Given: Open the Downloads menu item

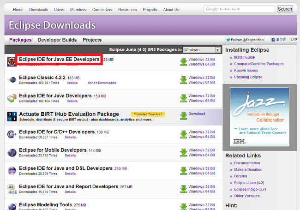Looking at the screenshot, I should coord(39,10).
